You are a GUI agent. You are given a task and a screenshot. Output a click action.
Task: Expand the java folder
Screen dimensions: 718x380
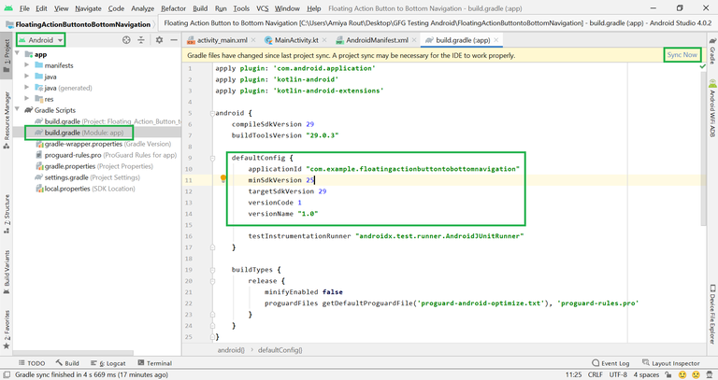click(27, 77)
